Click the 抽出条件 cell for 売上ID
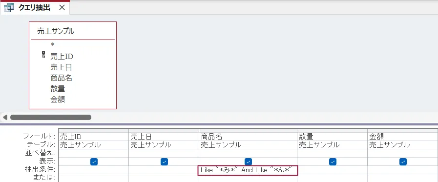438x182 pixels. [94, 170]
